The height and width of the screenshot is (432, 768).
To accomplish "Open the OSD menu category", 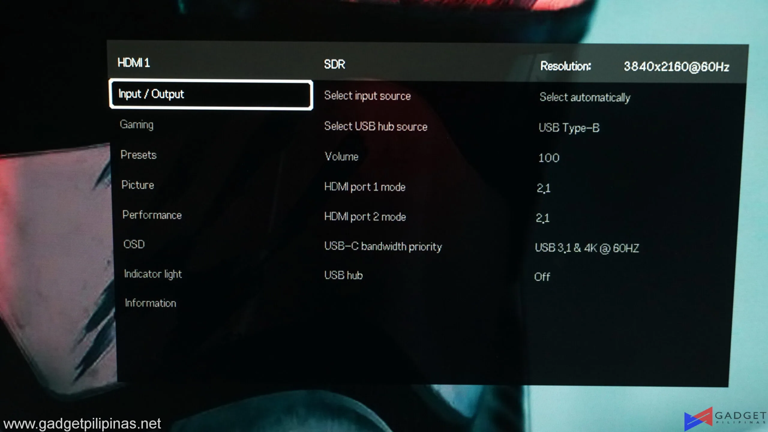I will 134,244.
